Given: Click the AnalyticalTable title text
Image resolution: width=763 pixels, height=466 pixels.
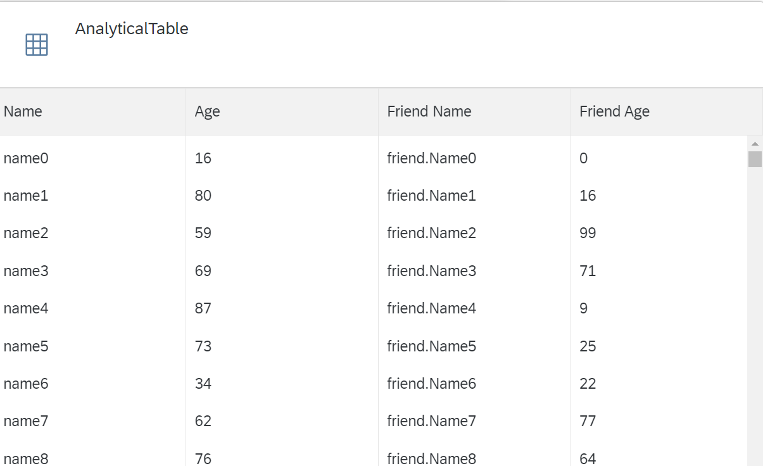Looking at the screenshot, I should 132,28.
